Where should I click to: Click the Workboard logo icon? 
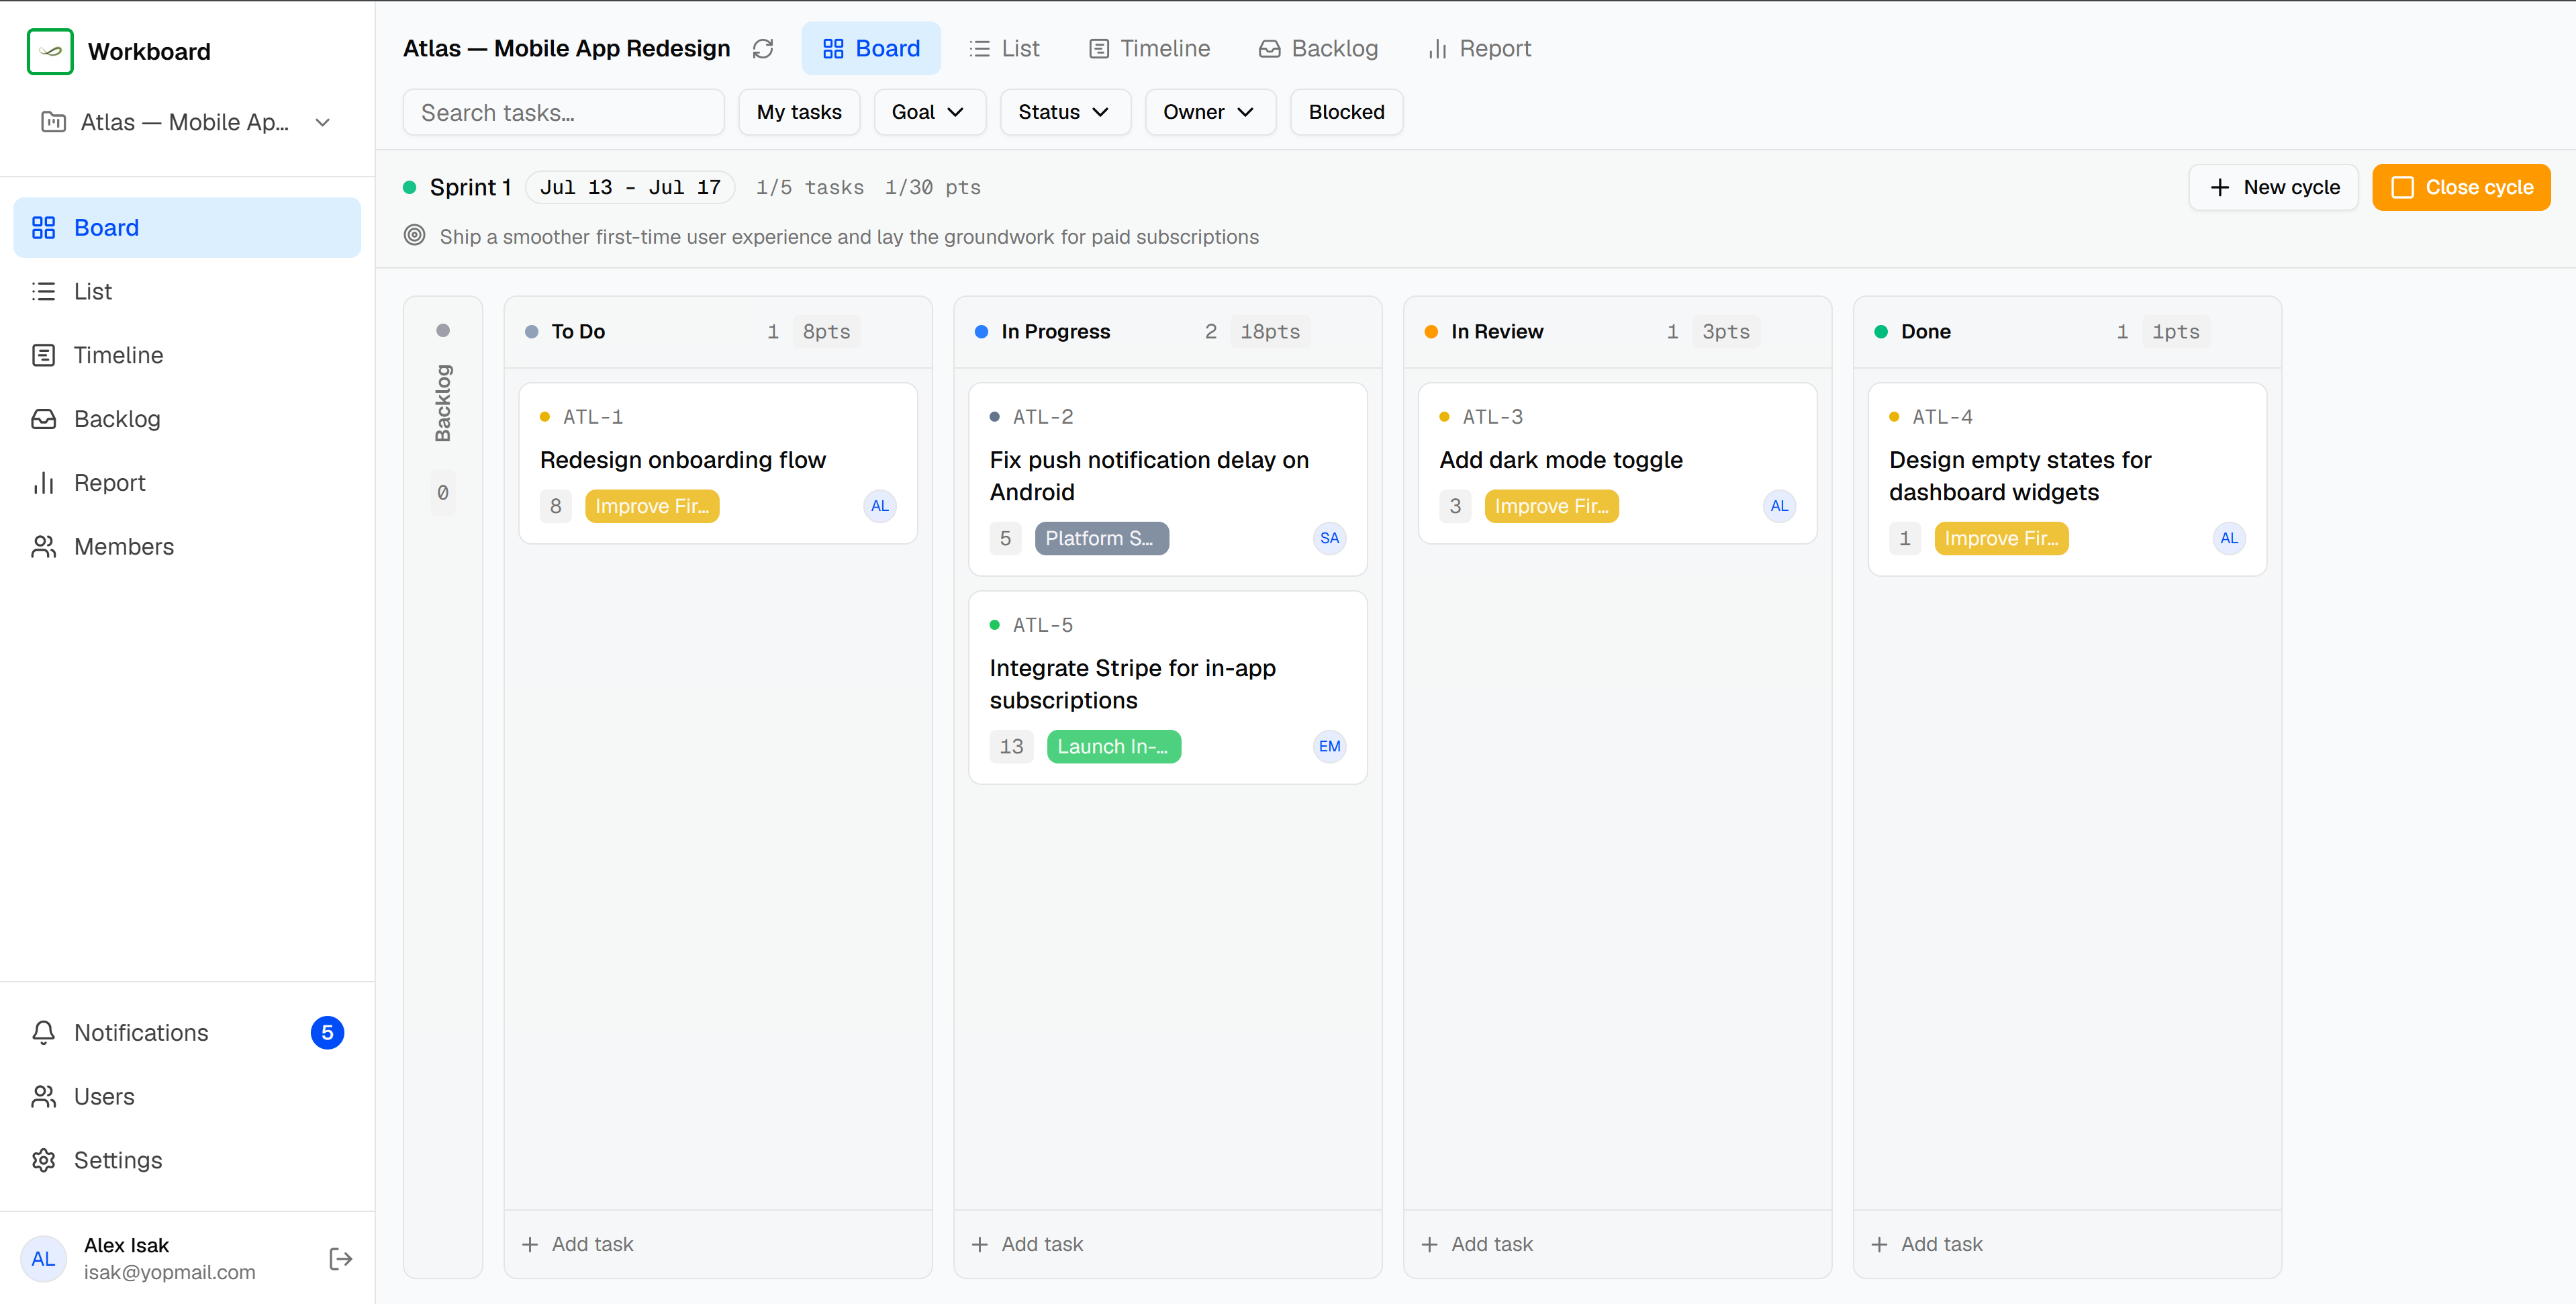tap(50, 51)
